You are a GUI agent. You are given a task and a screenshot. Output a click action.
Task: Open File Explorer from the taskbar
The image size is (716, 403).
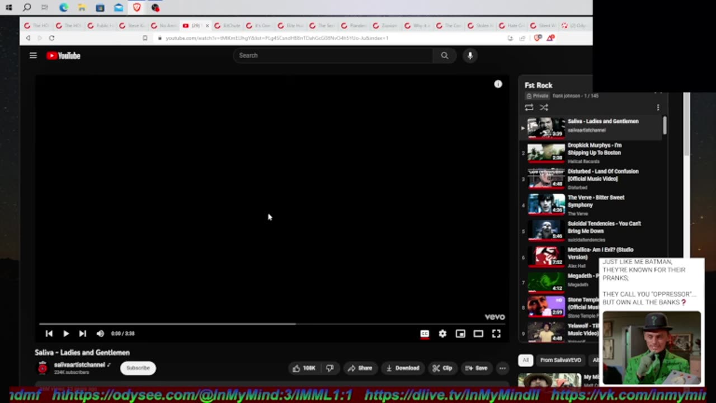(82, 8)
